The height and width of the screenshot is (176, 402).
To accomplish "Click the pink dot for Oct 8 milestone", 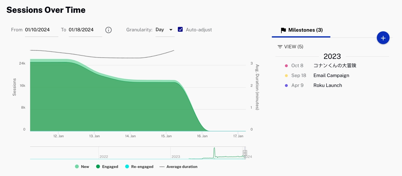I will pyautogui.click(x=286, y=66).
